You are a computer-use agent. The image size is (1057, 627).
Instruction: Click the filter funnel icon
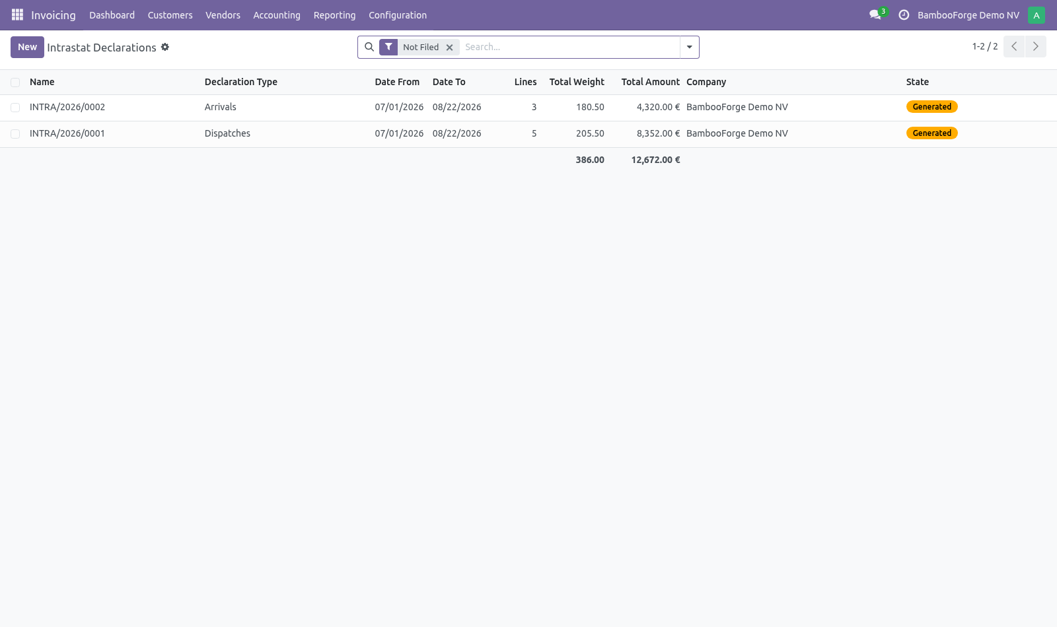(388, 47)
